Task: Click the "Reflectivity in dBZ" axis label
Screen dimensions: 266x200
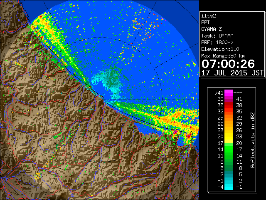Action: (252, 140)
